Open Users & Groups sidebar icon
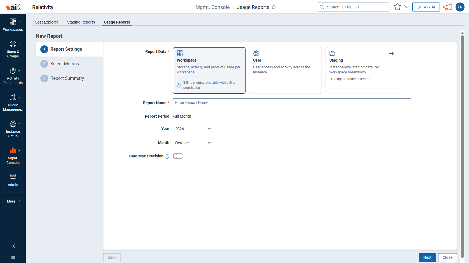Image resolution: width=469 pixels, height=263 pixels. click(x=13, y=44)
